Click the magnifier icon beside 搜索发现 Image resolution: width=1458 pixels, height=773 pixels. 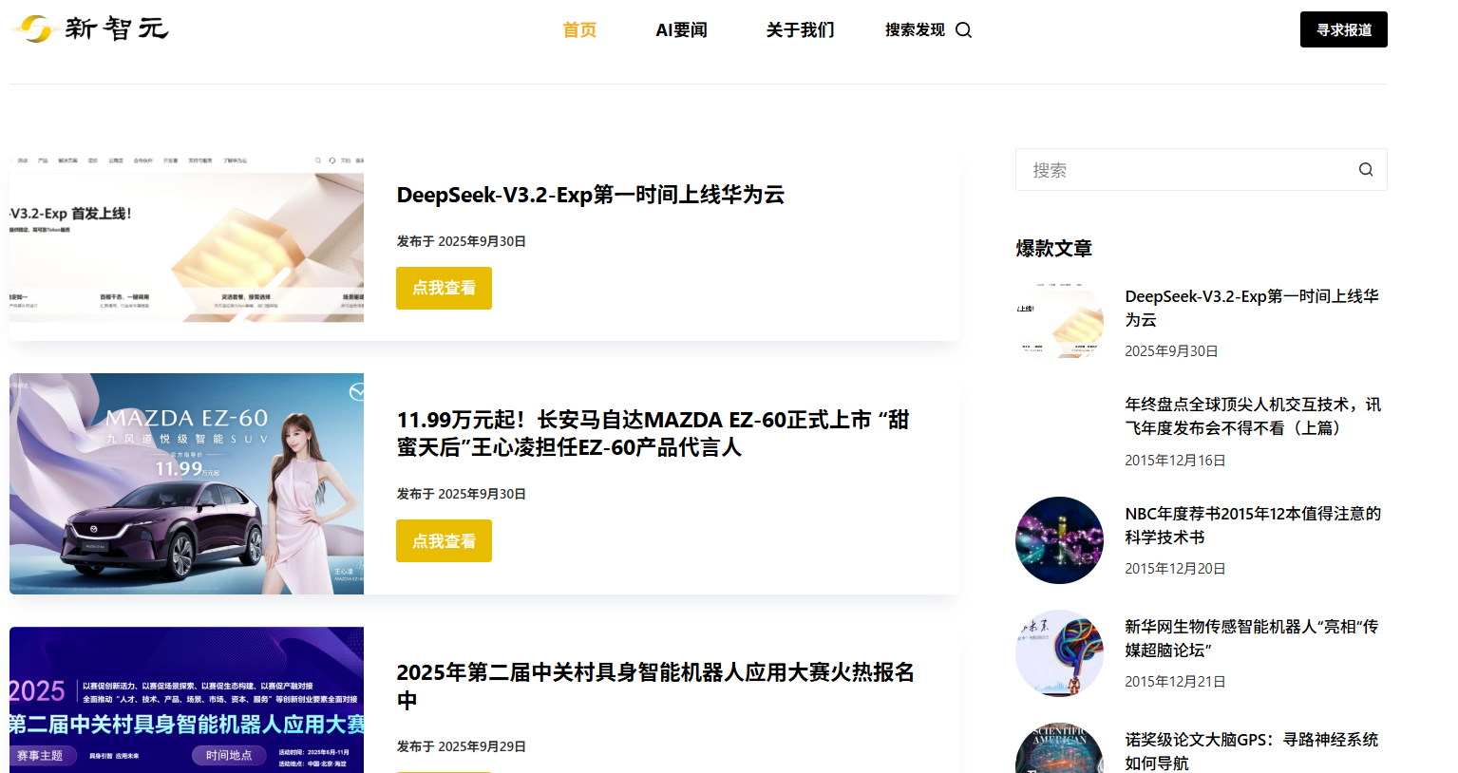(x=963, y=30)
